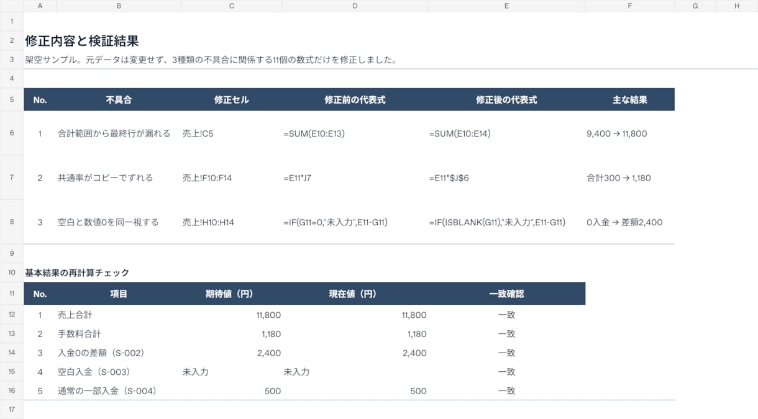Image resolution: width=758 pixels, height=419 pixels.
Task: Select expected value 1,180 for 手数料合計
Action: click(232, 334)
